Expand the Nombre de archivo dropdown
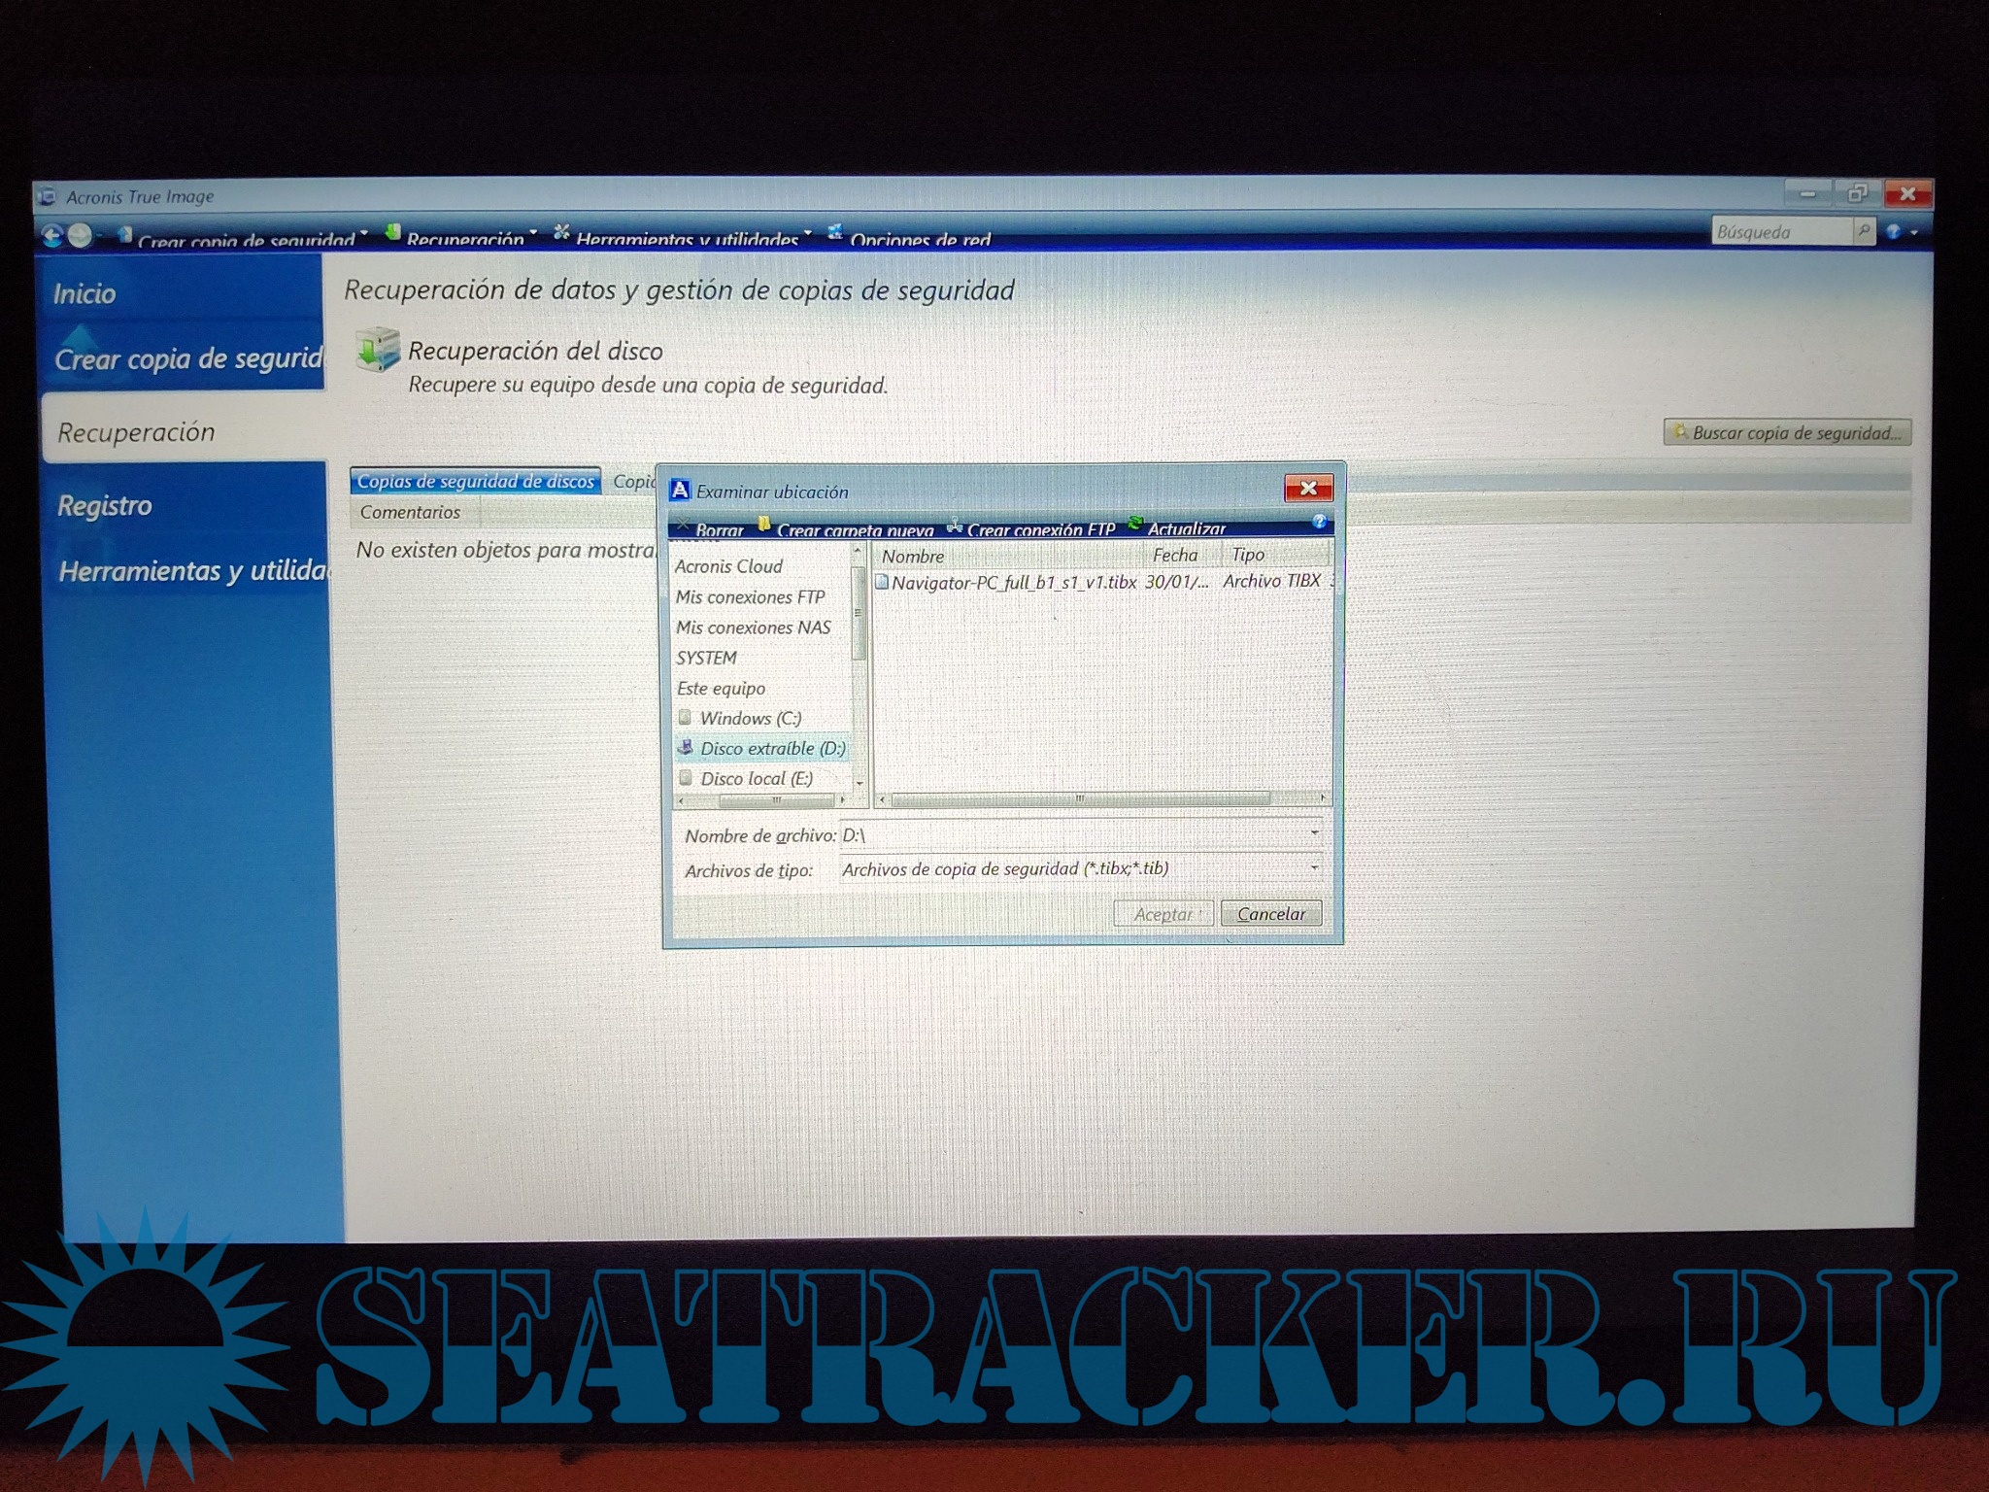1989x1492 pixels. (1314, 833)
